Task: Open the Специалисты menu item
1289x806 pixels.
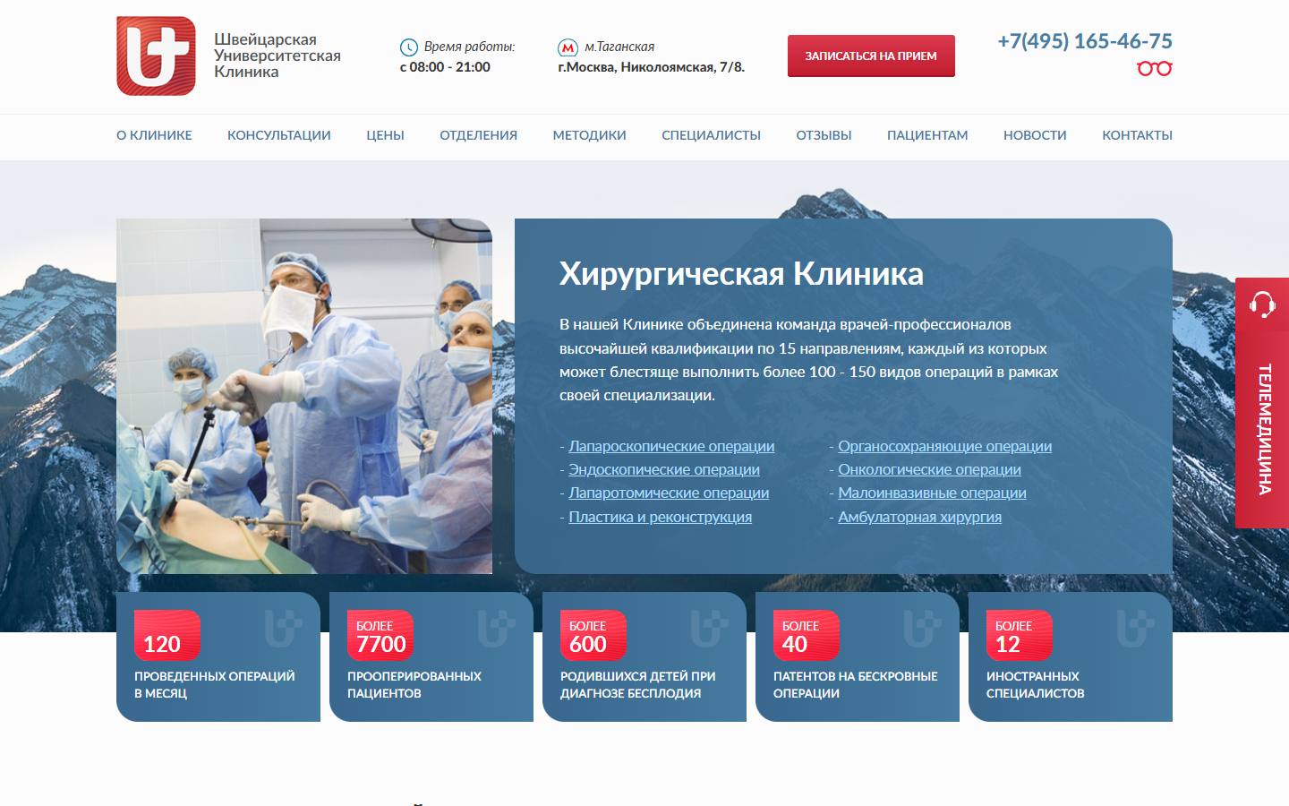Action: (x=711, y=135)
